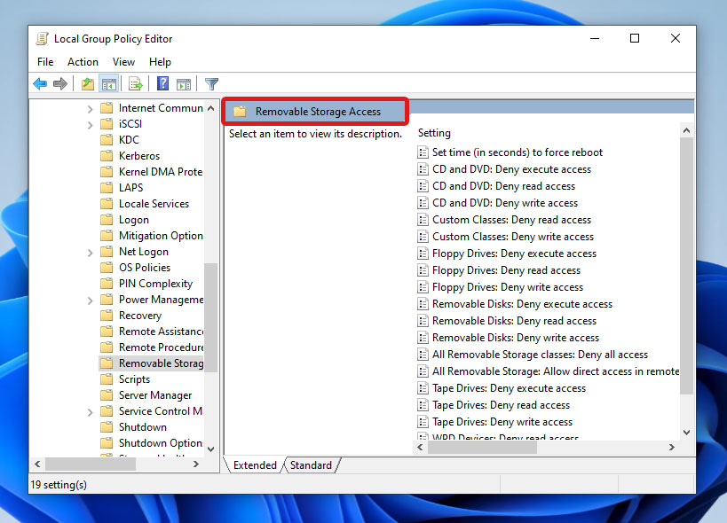This screenshot has height=523, width=727.
Task: Click the Back navigation arrow
Action: click(39, 83)
